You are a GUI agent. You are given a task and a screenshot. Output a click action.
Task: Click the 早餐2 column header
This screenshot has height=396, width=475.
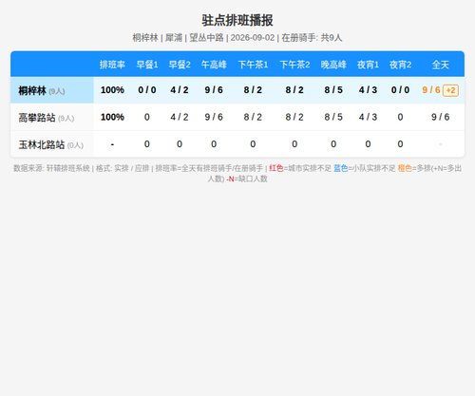[180, 65]
